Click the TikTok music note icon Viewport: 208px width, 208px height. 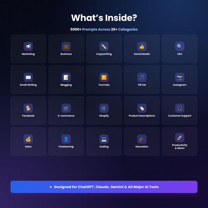[x=142, y=77]
